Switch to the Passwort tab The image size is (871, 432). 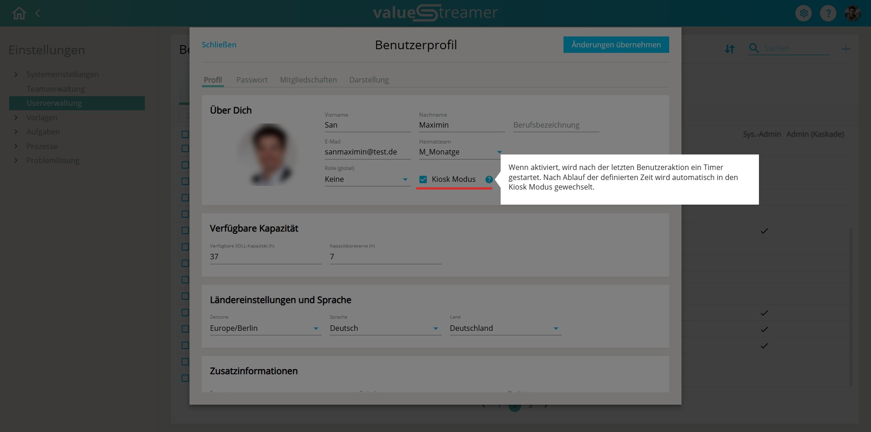coord(252,80)
